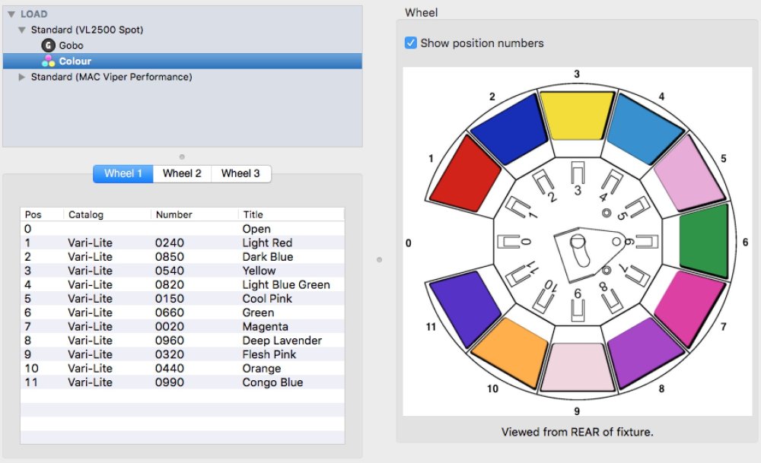The image size is (761, 463).
Task: Switch to the Wheel 2 tab
Action: tap(181, 173)
